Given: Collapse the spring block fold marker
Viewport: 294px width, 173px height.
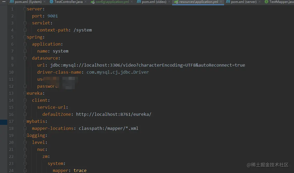Looking at the screenshot, I should coord(25,37).
